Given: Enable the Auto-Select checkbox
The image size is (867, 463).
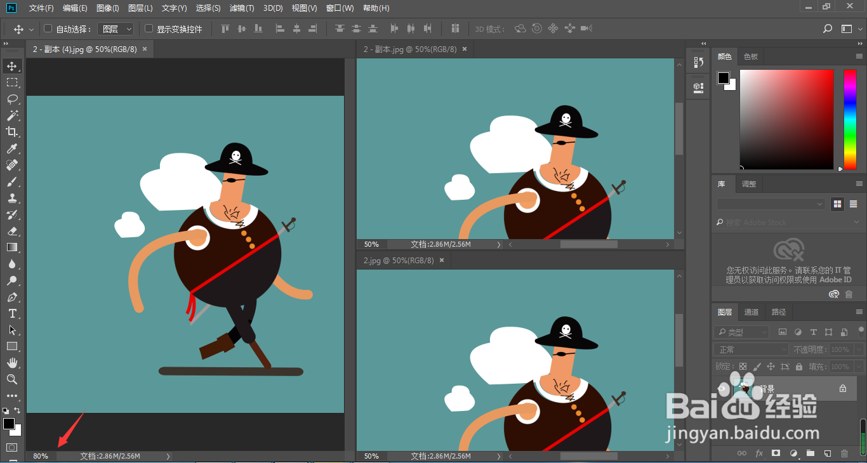Looking at the screenshot, I should point(48,29).
